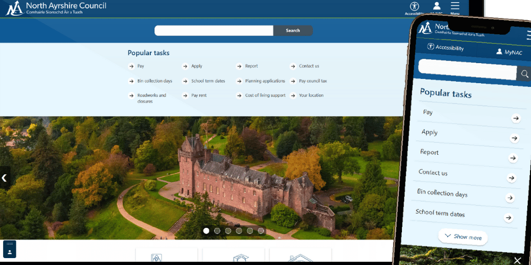Open Bin collection days on desktop
The width and height of the screenshot is (531, 265).
[155, 81]
